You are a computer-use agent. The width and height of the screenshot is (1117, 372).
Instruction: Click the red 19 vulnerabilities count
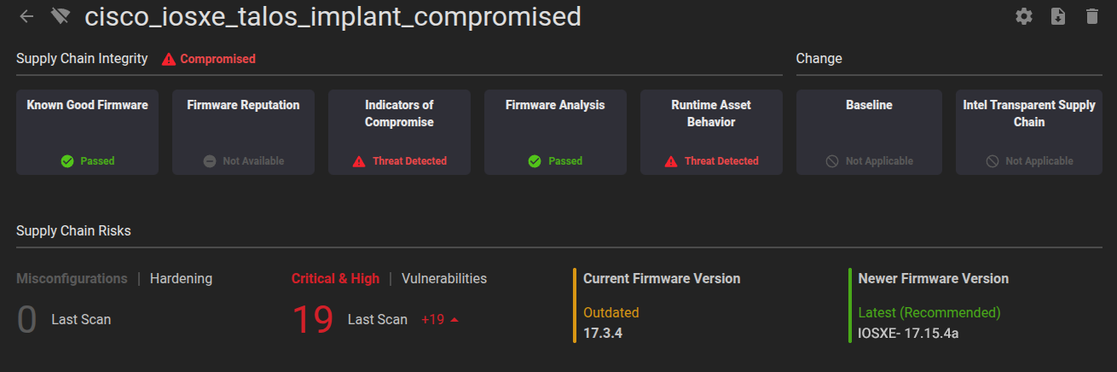point(312,320)
